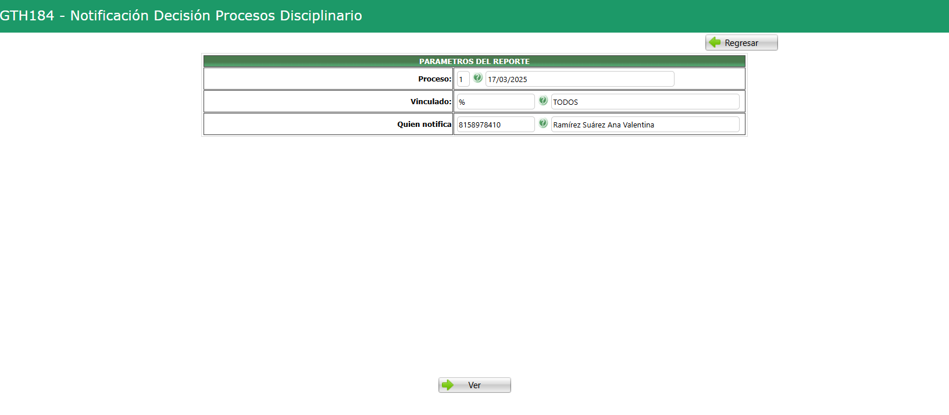This screenshot has height=415, width=949.
Task: Focus the Proceso number field showing 1
Action: [463, 79]
